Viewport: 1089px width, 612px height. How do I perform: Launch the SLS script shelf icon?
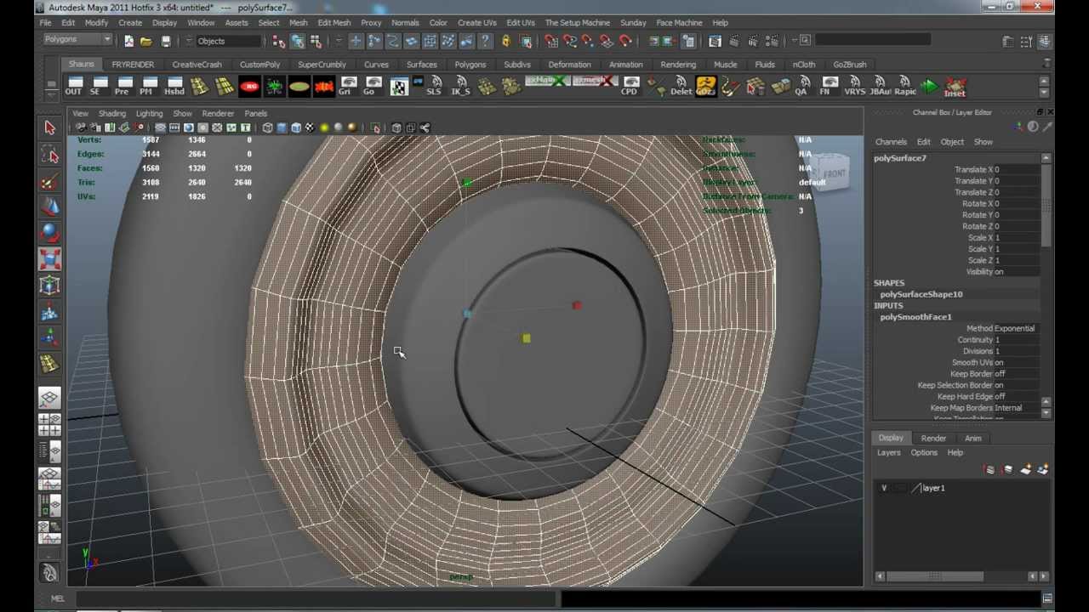coord(434,87)
